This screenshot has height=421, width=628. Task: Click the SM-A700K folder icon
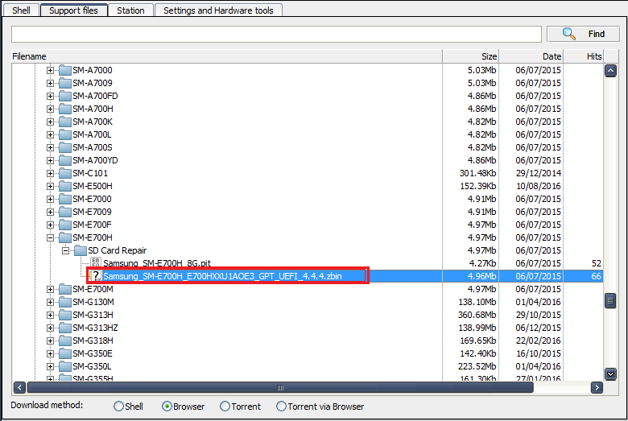[x=65, y=122]
